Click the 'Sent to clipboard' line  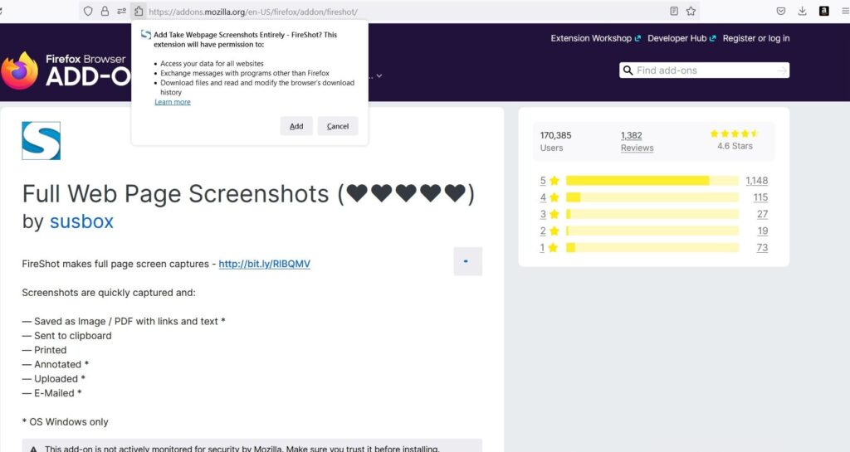(66, 336)
